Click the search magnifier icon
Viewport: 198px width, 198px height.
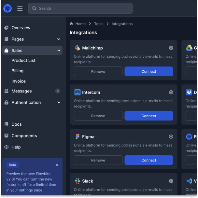34,8
